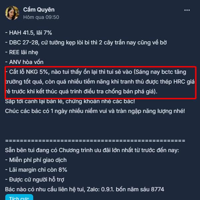The width and height of the screenshot is (200, 200).
Task: Open the post timestamp Hôm qua 09:50
Action: [x=41, y=17]
